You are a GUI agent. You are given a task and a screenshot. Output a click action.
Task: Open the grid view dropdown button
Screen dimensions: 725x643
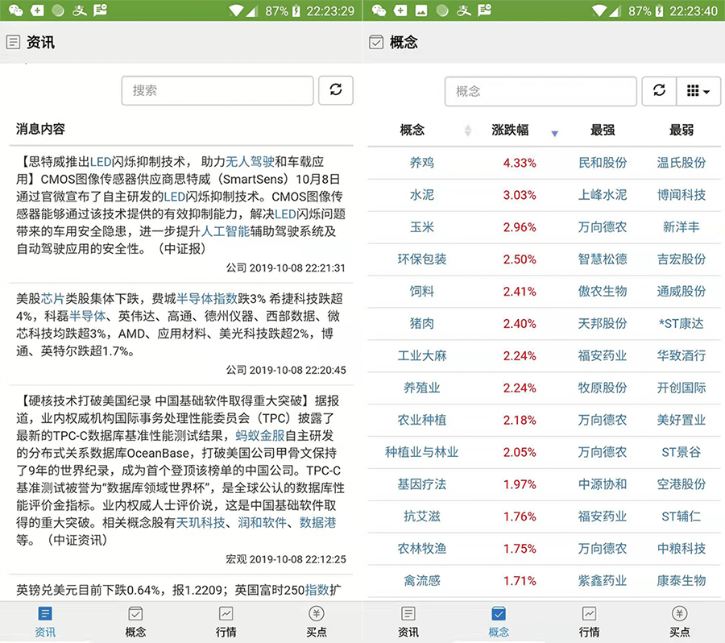pyautogui.click(x=698, y=91)
